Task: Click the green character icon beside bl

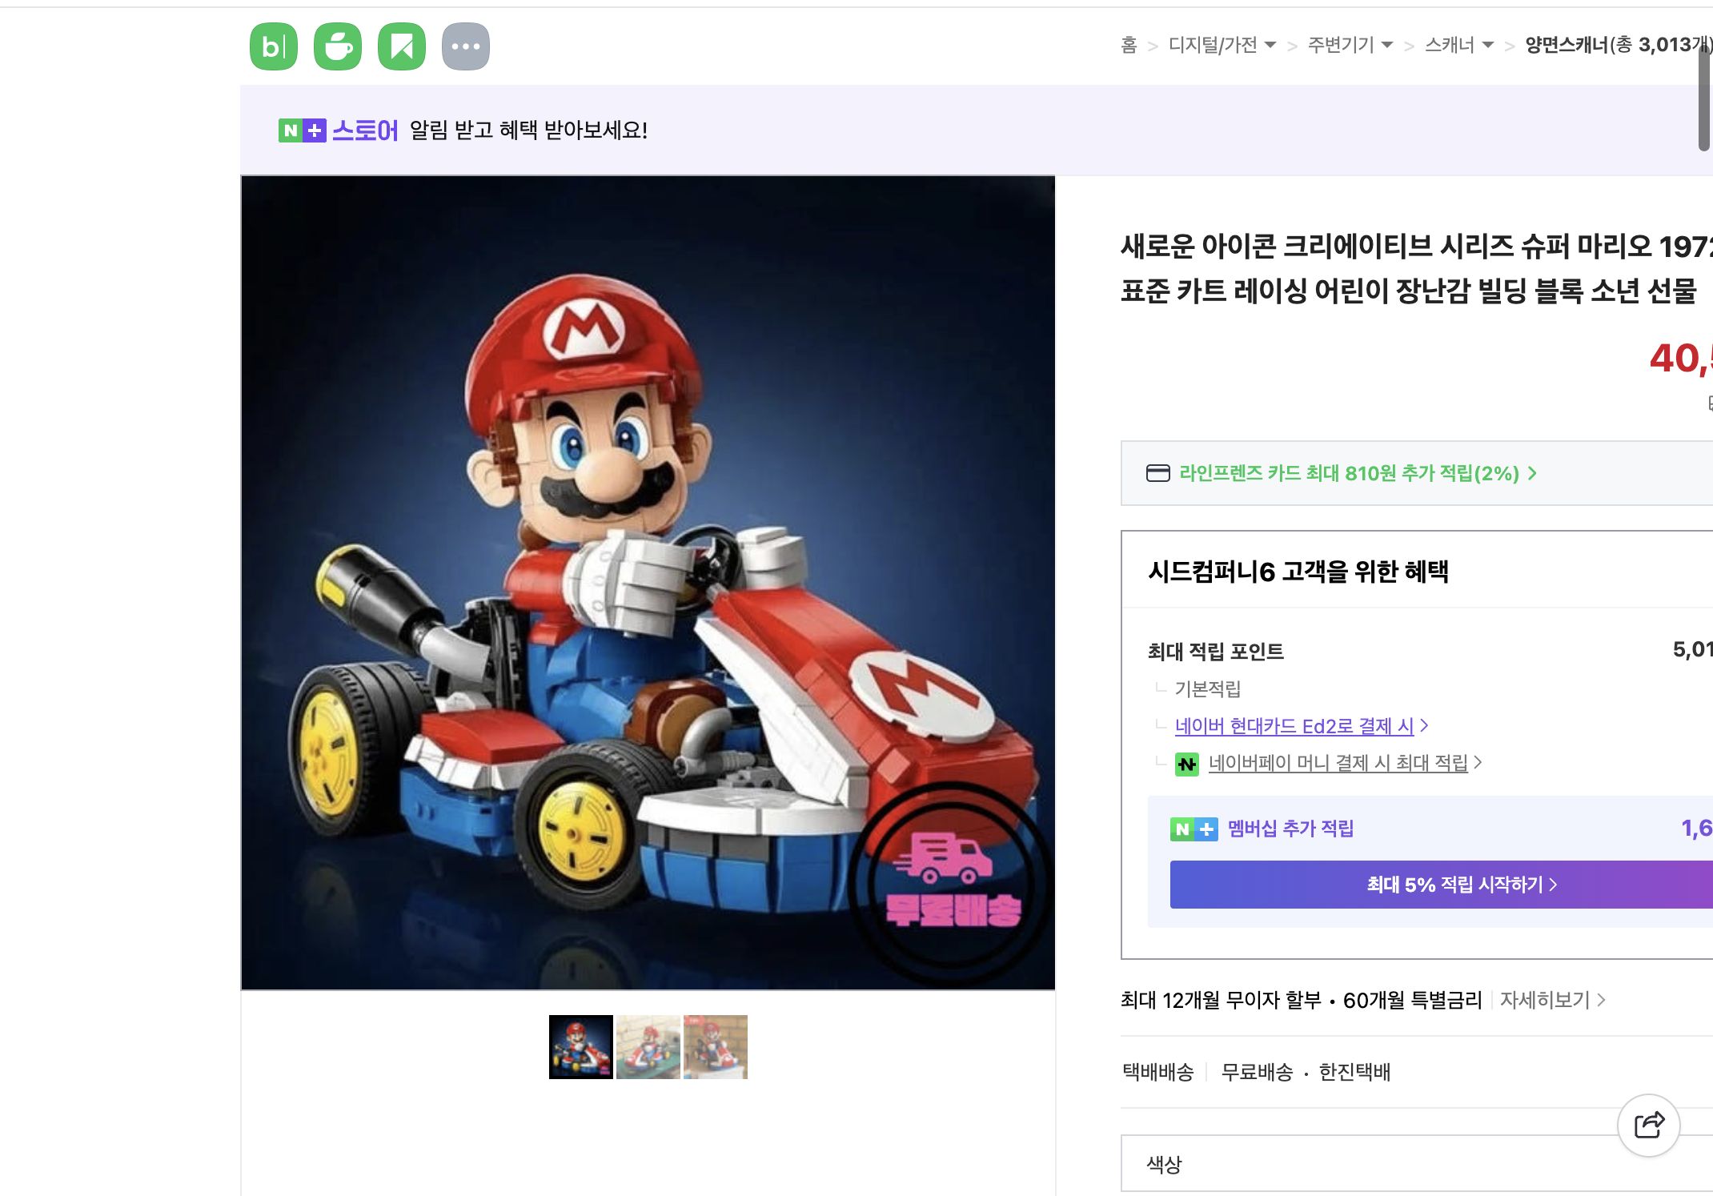Action: [338, 46]
